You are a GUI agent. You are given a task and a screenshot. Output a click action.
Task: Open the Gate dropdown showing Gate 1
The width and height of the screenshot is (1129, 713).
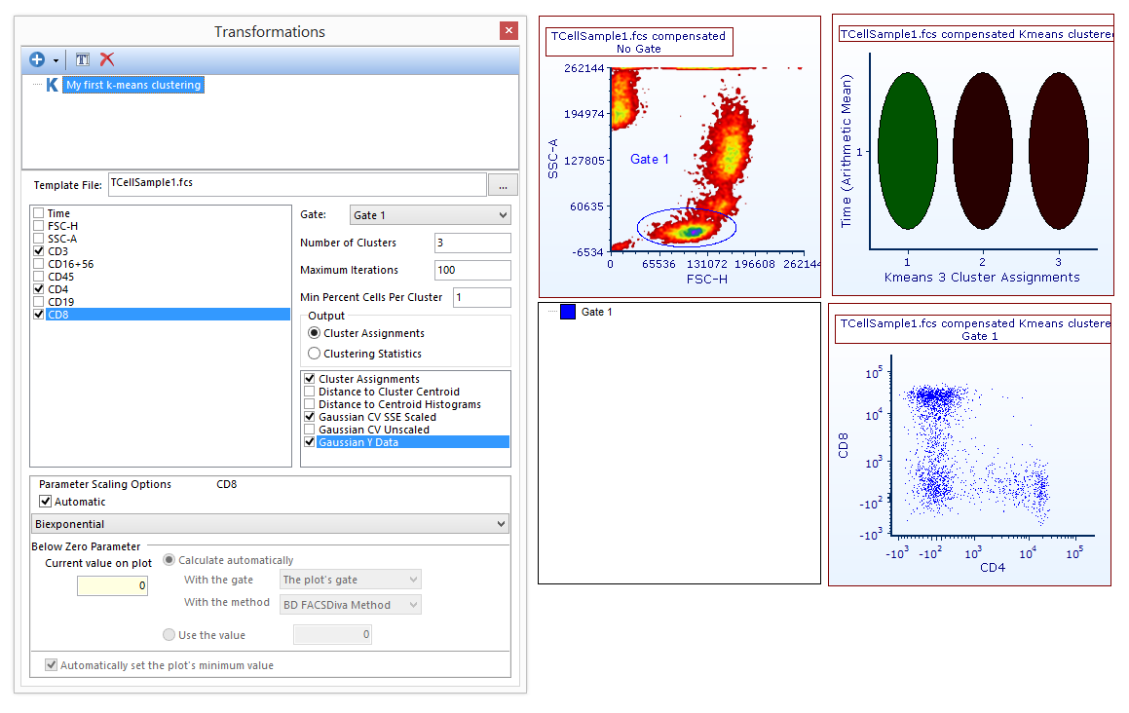[x=430, y=215]
